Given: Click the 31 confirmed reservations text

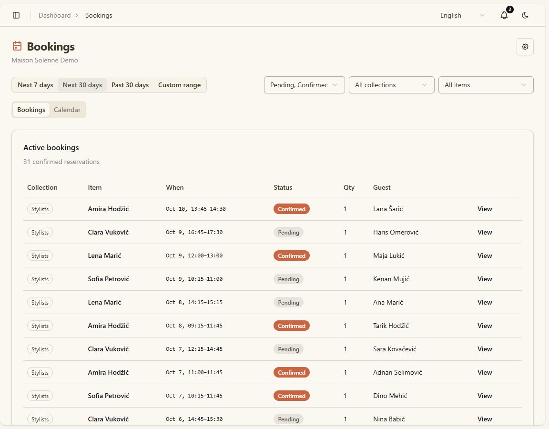Looking at the screenshot, I should (x=61, y=162).
